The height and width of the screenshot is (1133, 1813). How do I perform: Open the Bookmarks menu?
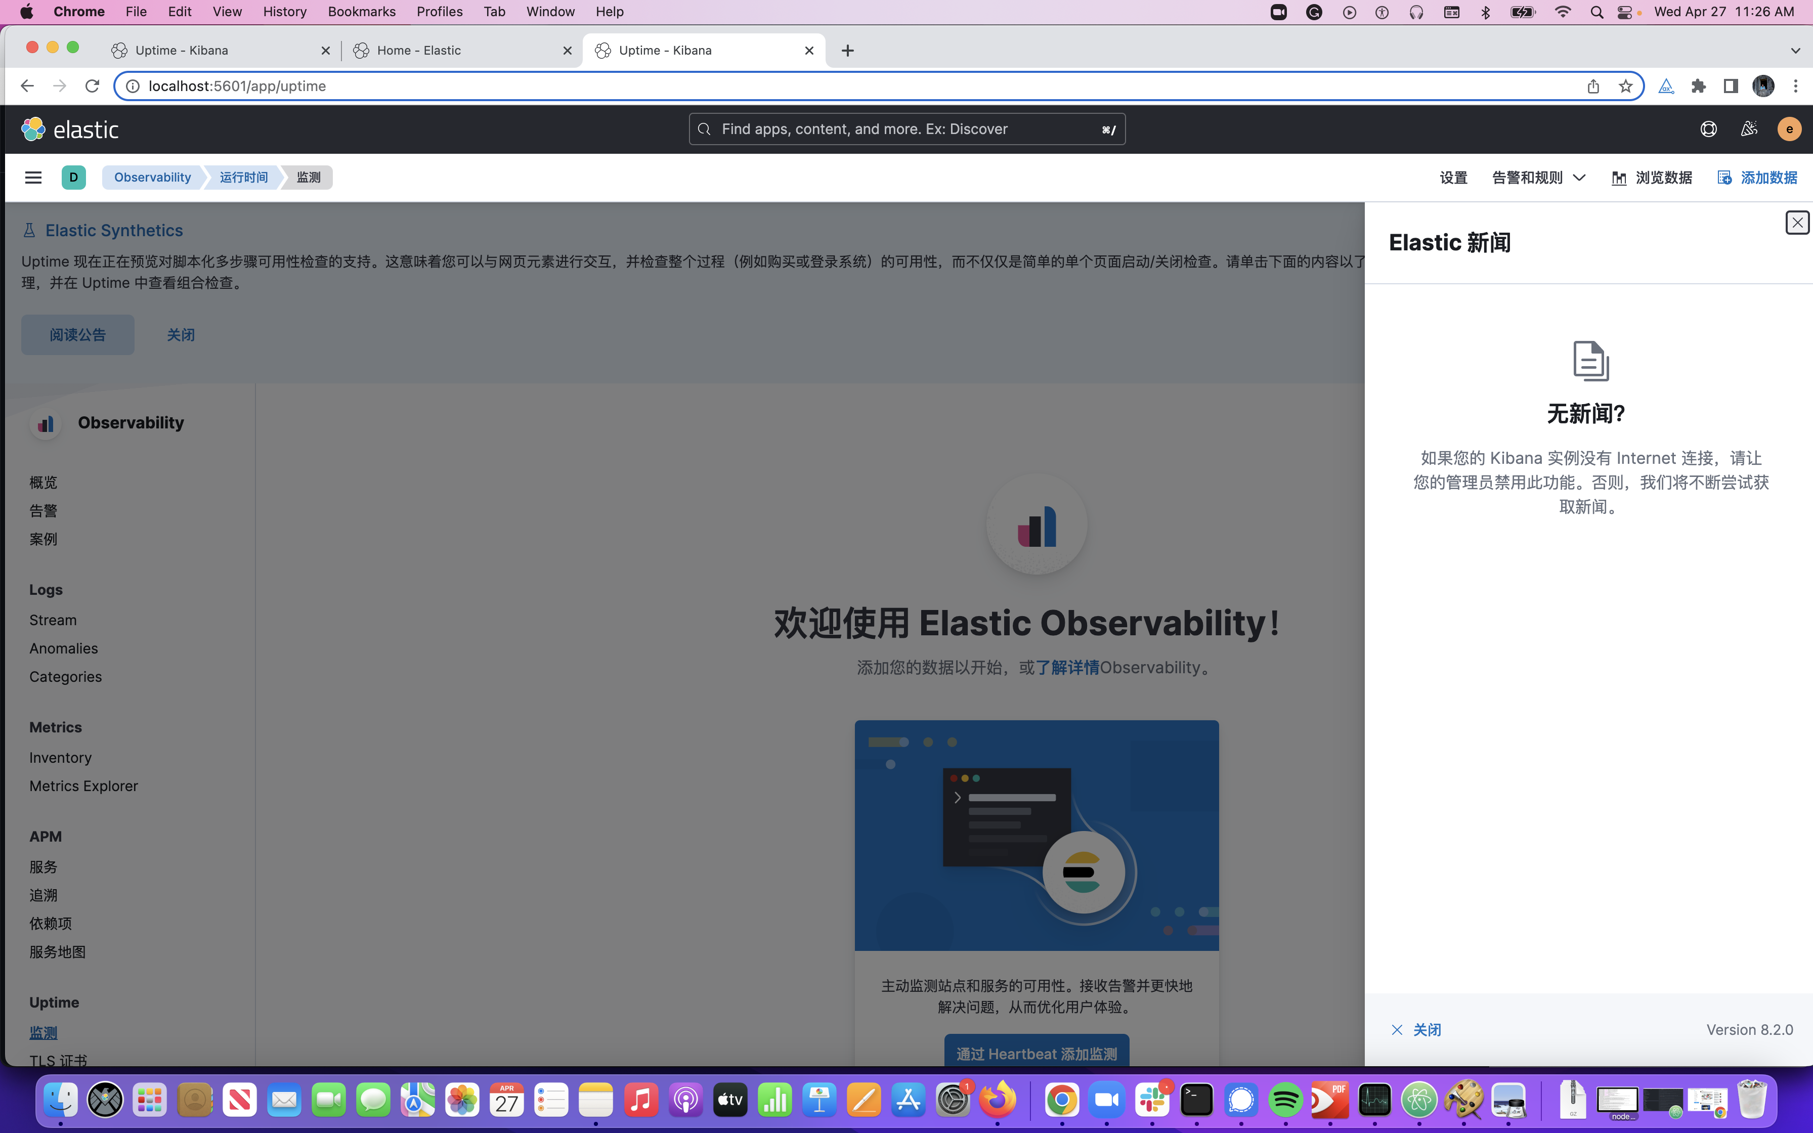pyautogui.click(x=361, y=12)
